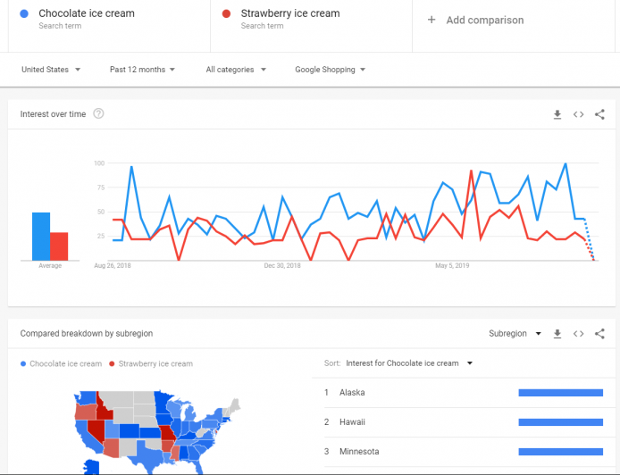Change the Google Shopping search type dropdown
Image resolution: width=620 pixels, height=475 pixels.
331,70
